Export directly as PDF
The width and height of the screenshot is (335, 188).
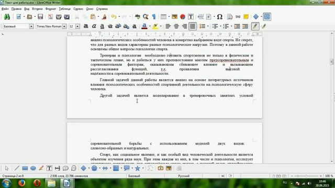50,17
